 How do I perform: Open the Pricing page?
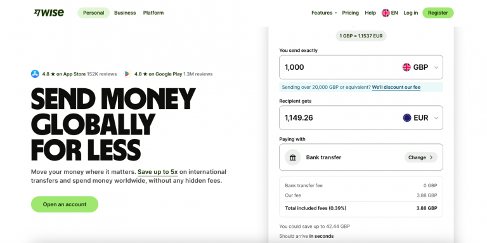(350, 13)
